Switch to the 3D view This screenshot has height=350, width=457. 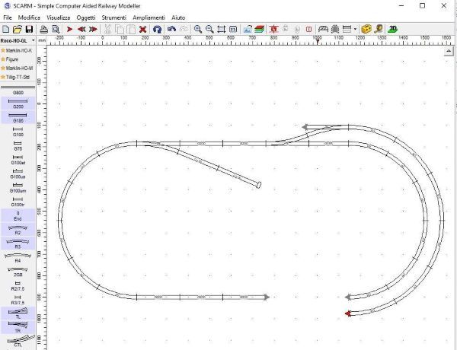tap(392, 29)
